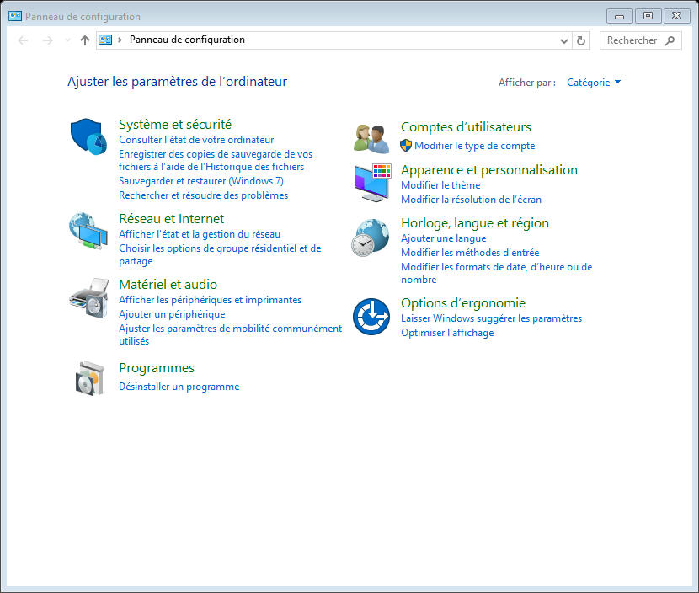Click the Apparence et personnalisation monitor icon
The height and width of the screenshot is (593, 699).
373,183
